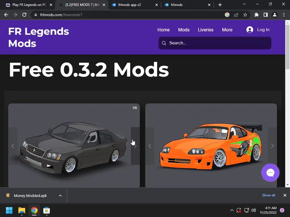
Task: Show next image of orange Supra gallery
Action: [x=272, y=146]
